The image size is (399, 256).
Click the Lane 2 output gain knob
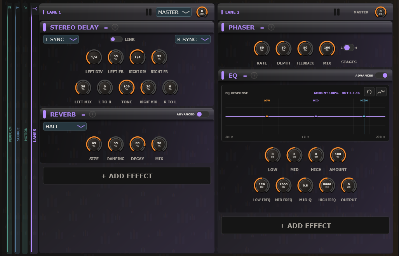(381, 12)
